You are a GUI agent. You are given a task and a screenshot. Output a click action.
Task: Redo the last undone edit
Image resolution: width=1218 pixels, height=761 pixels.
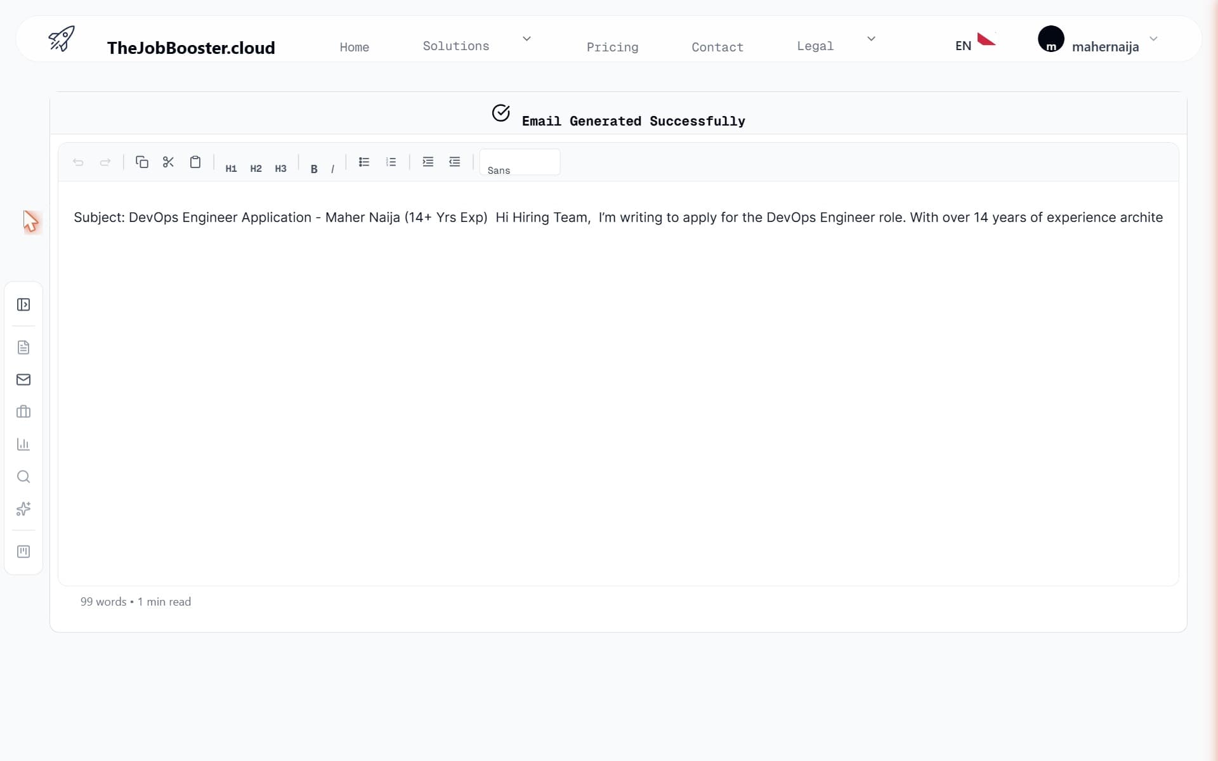[x=105, y=162]
